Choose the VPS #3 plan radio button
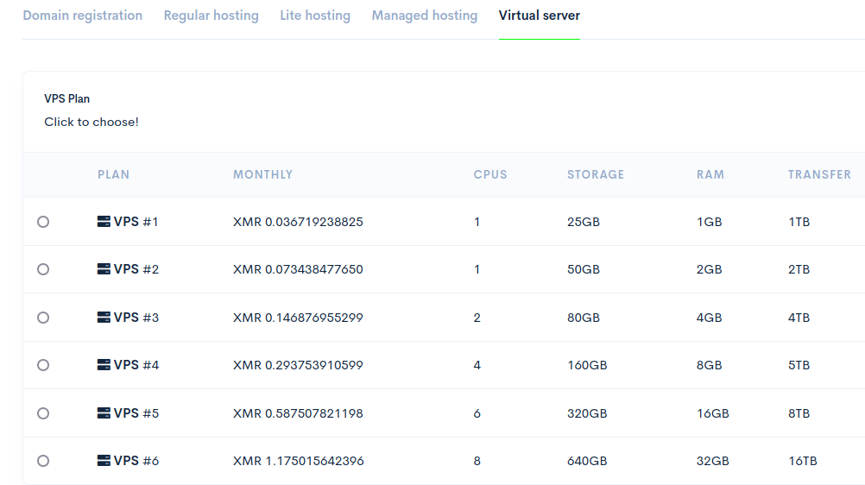The height and width of the screenshot is (485, 865). coord(43,318)
